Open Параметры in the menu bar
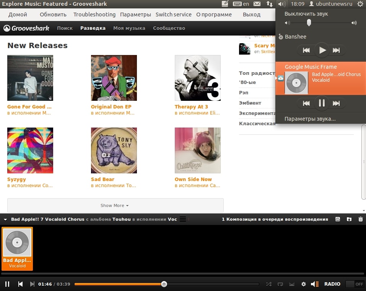Image resolution: width=366 pixels, height=291 pixels. point(135,15)
